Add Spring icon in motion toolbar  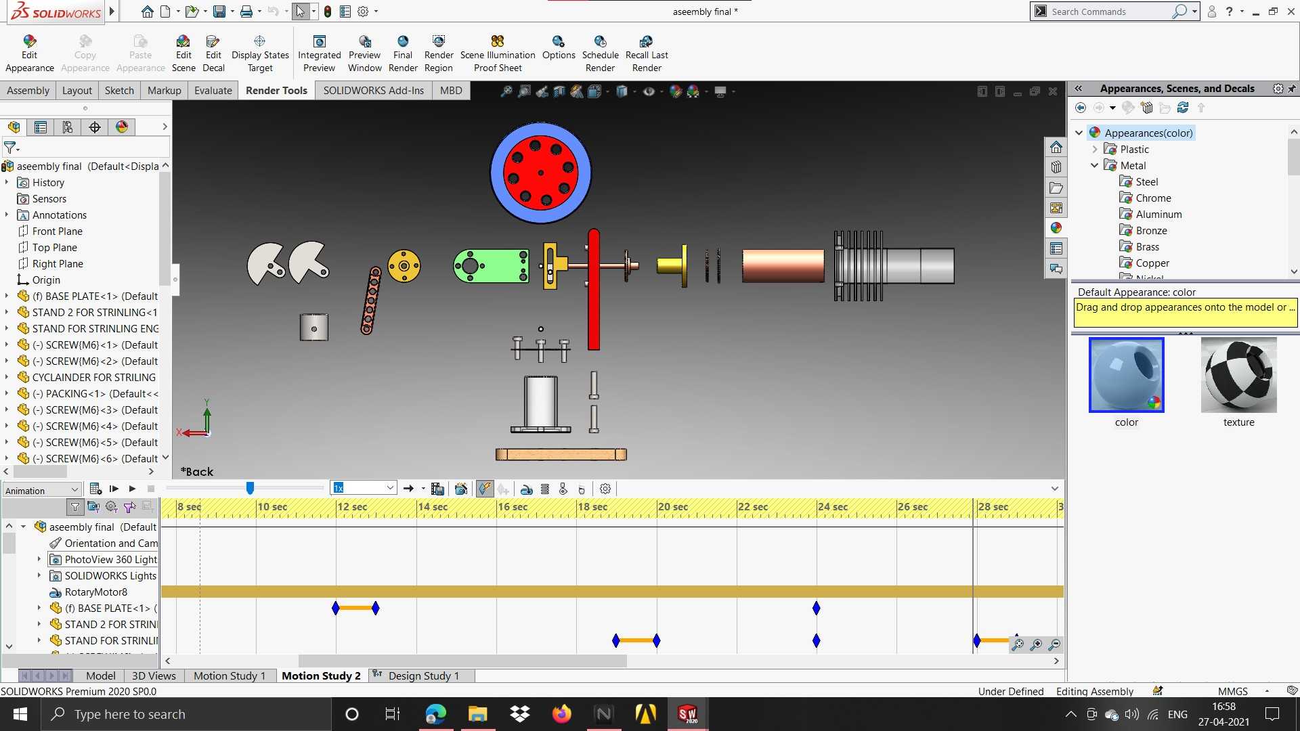tap(545, 489)
